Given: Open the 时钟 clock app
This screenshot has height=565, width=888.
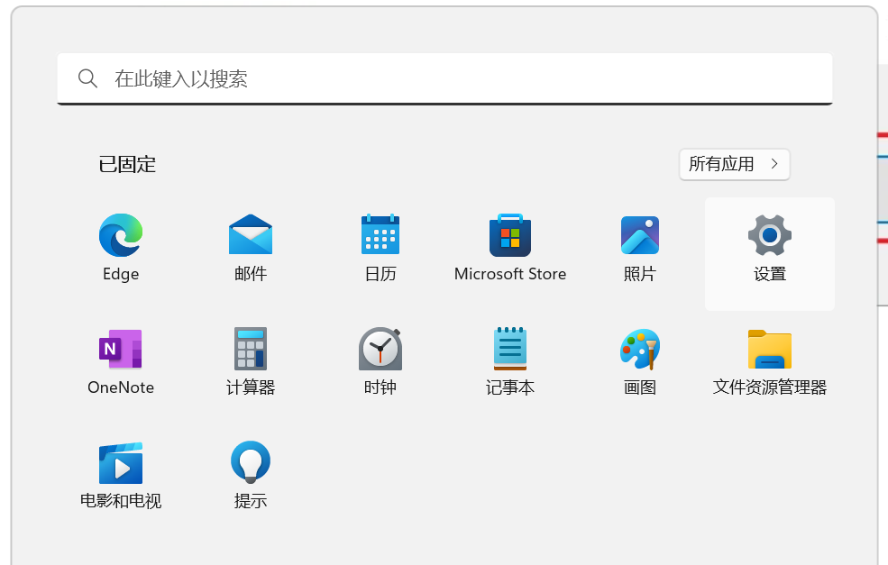Looking at the screenshot, I should point(380,348).
